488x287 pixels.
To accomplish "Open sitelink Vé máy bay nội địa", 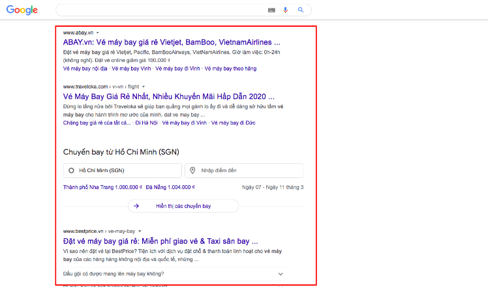I will coord(85,68).
